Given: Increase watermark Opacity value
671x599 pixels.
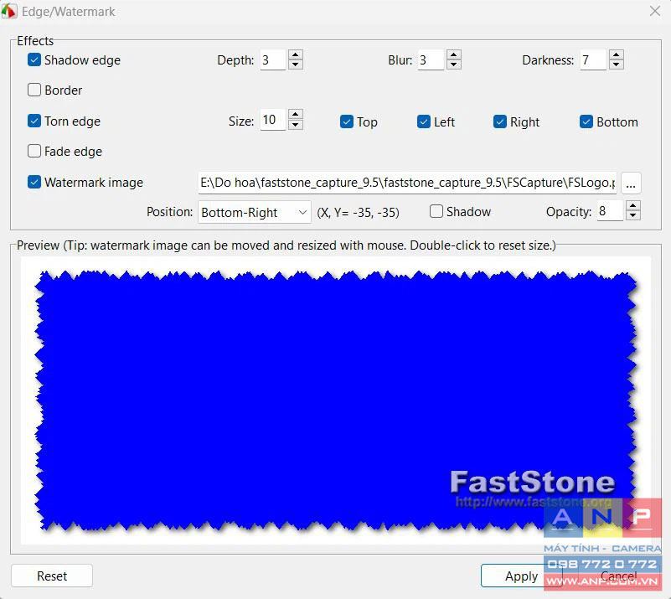Looking at the screenshot, I should 633,205.
